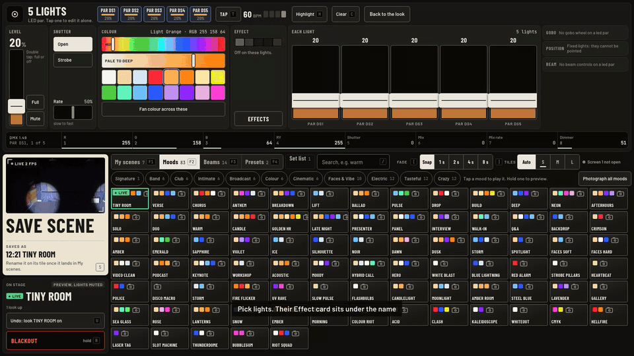This screenshot has width=634, height=356.
Task: Click the camera icon on the BREAKDOWN tile
Action: pyautogui.click(x=301, y=194)
